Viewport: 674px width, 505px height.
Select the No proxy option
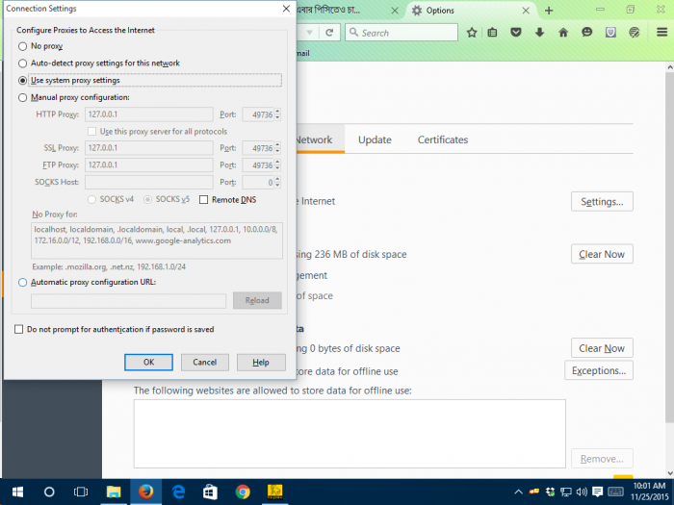tap(22, 46)
